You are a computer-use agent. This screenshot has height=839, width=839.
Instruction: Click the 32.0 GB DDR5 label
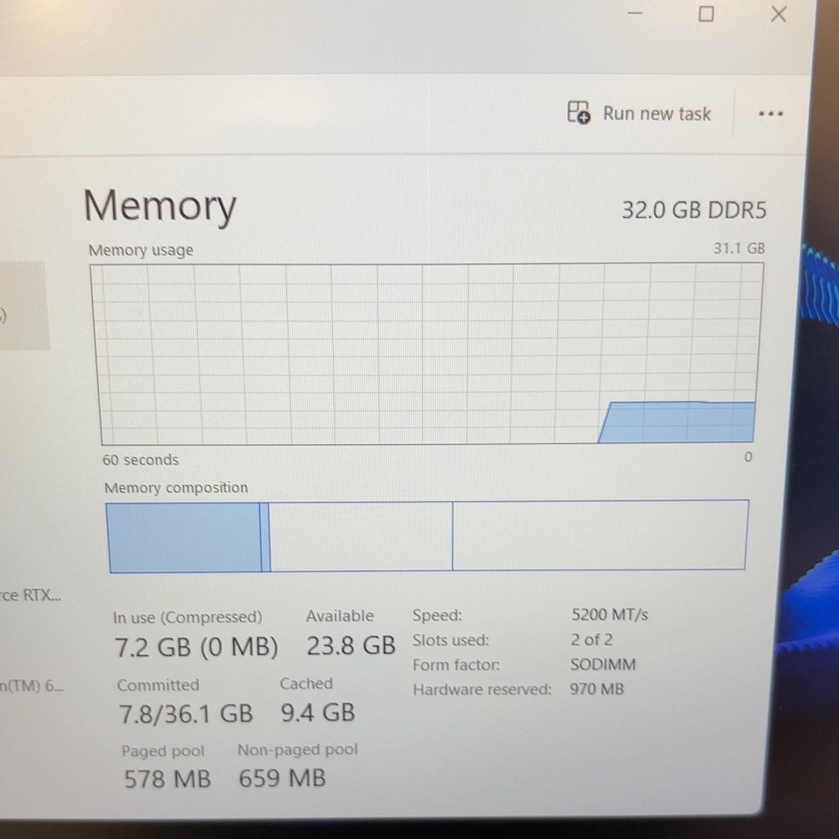(x=694, y=210)
